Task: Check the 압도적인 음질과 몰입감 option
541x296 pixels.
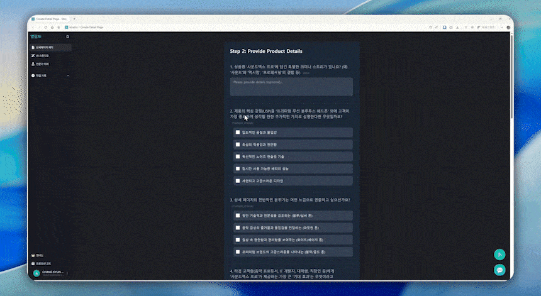Action: point(238,133)
